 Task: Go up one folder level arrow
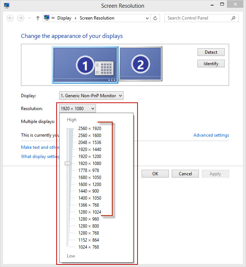point(38,18)
